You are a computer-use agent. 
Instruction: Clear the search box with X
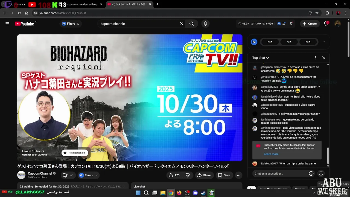tap(182, 24)
